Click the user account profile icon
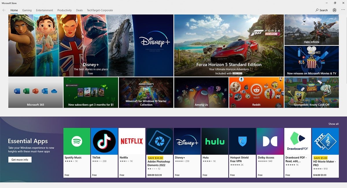Screen dimensions: 347x188 [335, 10]
